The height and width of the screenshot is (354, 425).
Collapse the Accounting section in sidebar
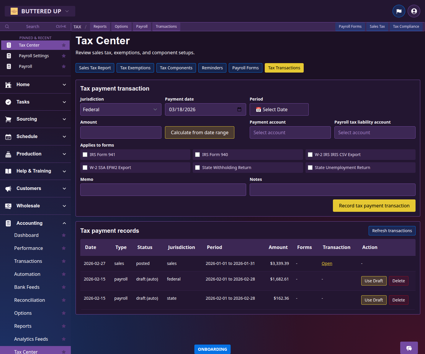coord(64,223)
